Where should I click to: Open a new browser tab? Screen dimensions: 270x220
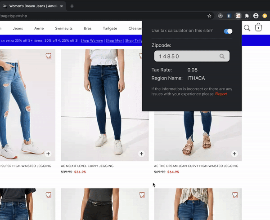(72, 6)
